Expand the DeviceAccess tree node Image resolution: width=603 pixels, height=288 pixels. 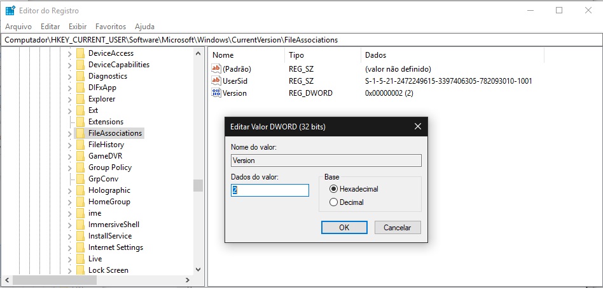coord(69,54)
